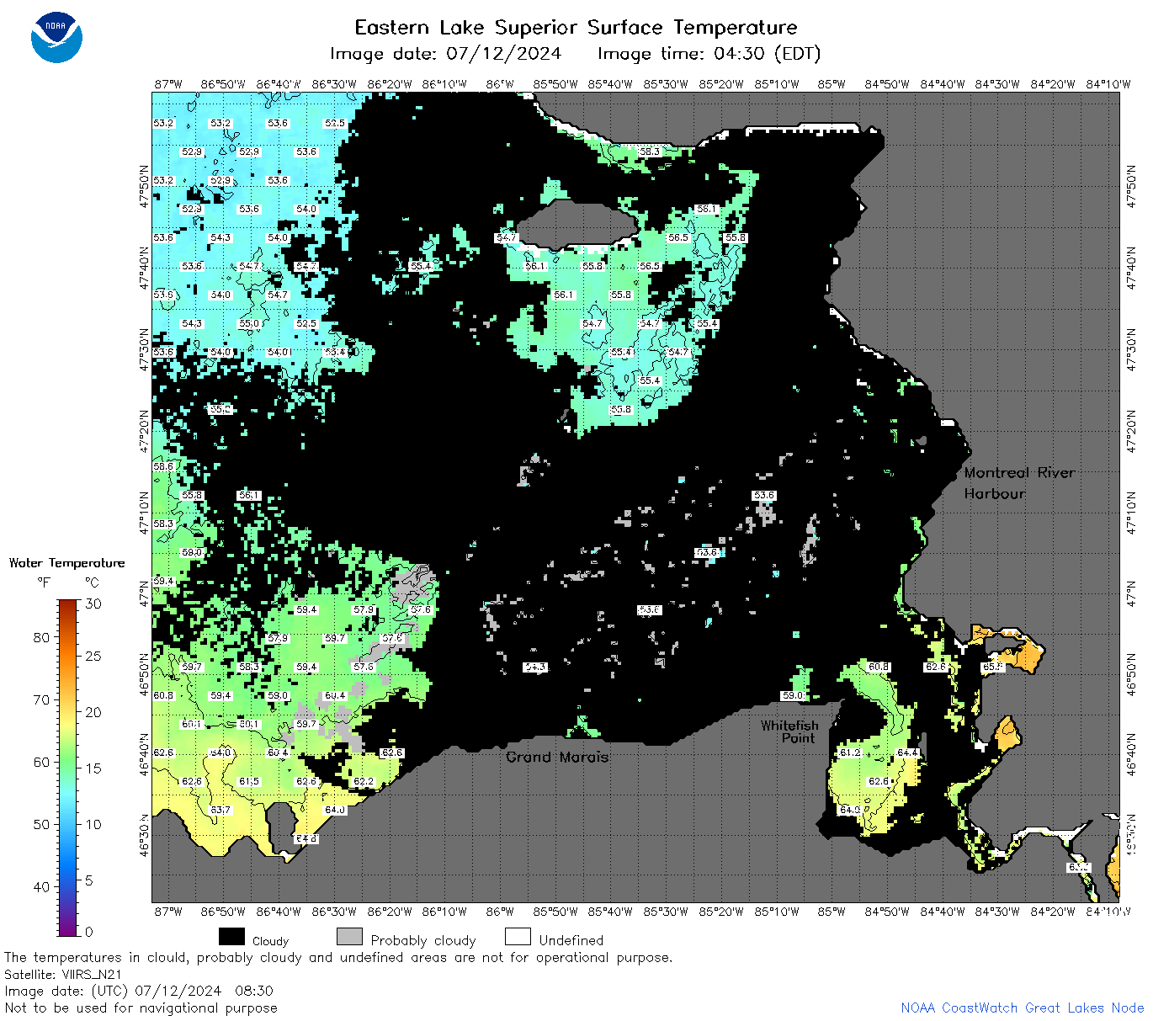Click the 30 Celsius tick on scale
Screen dimensions: 1153x1021
[93, 604]
